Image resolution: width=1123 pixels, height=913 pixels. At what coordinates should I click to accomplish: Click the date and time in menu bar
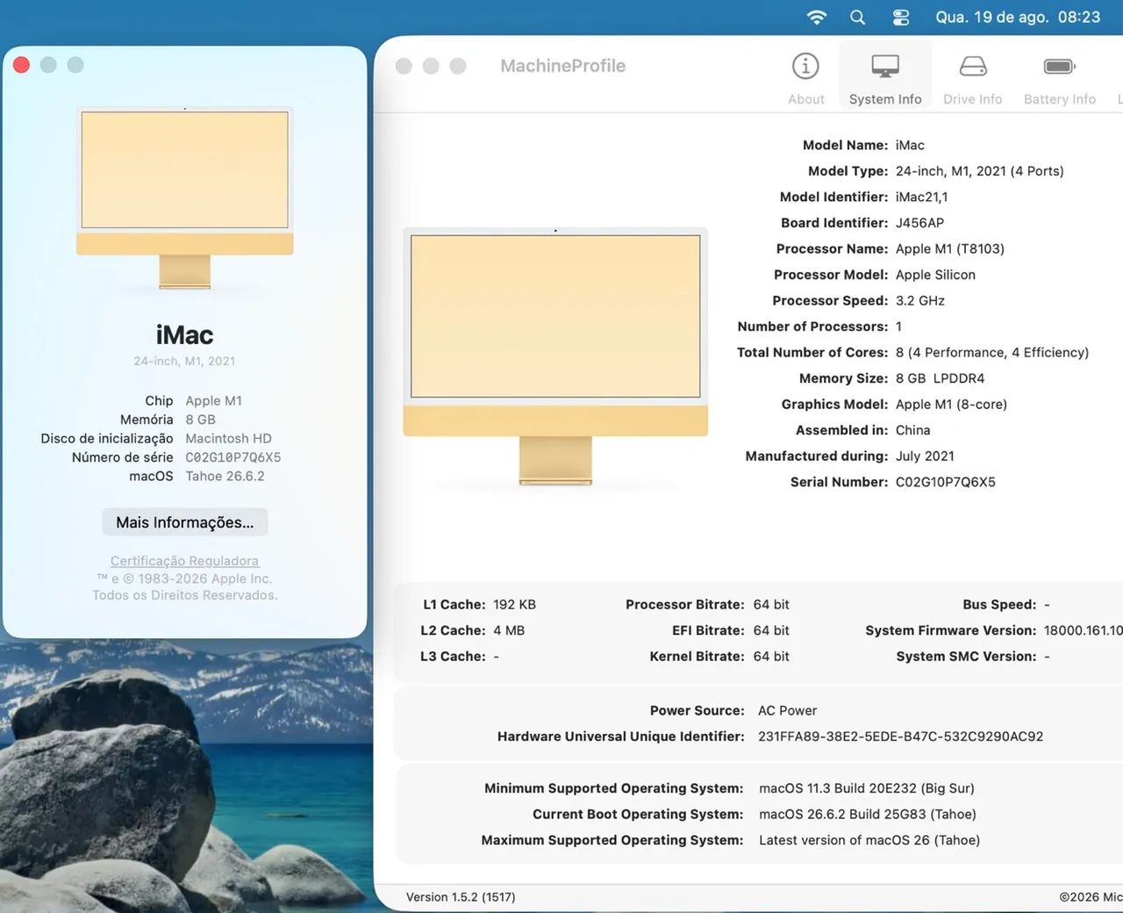click(1018, 17)
